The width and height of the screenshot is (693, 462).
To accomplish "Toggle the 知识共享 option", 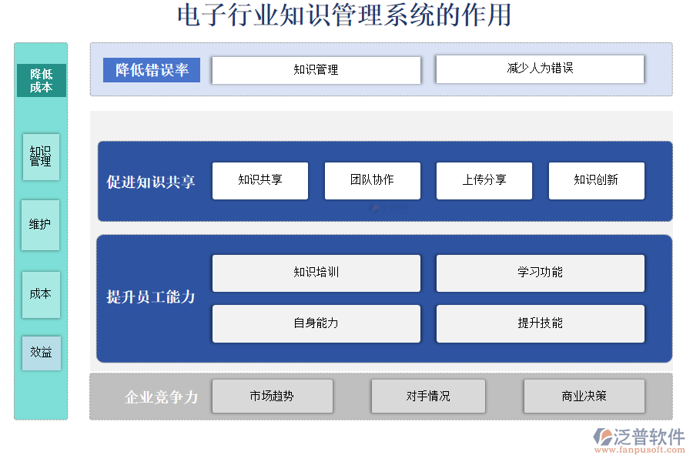I will 259,181.
